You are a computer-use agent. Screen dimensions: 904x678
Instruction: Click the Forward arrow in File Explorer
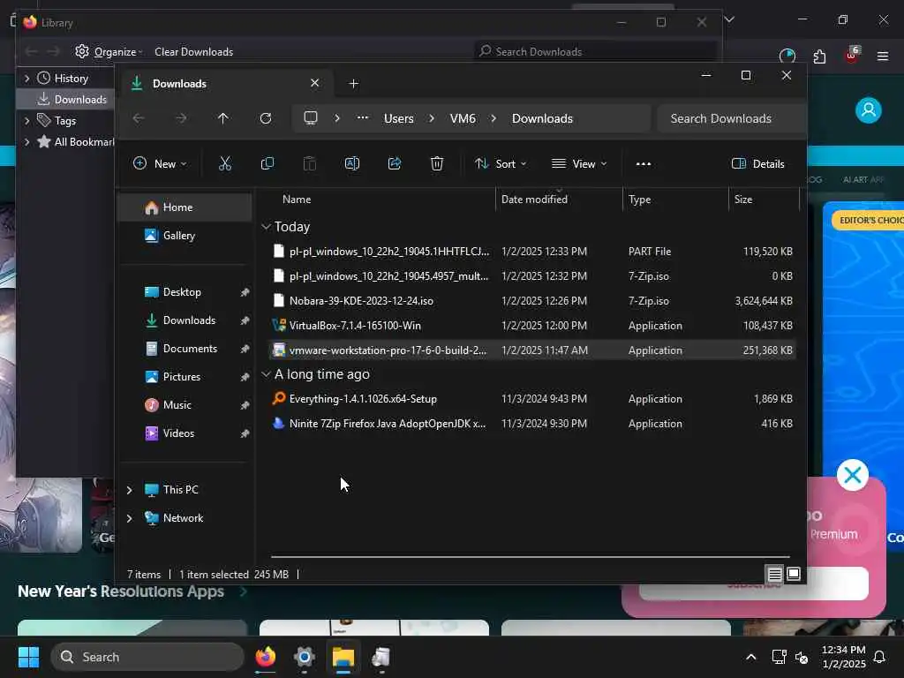(181, 118)
